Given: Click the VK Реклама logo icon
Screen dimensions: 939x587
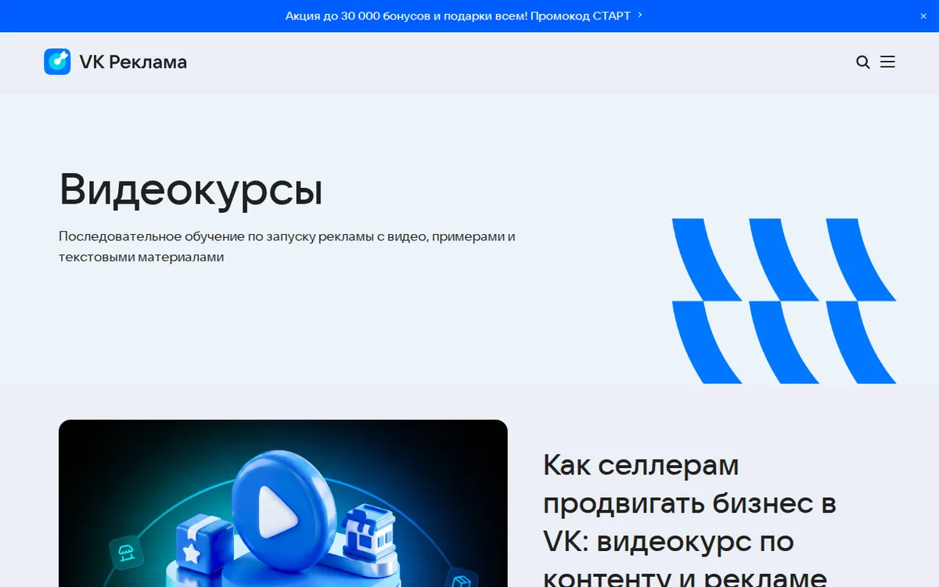Looking at the screenshot, I should [x=57, y=62].
